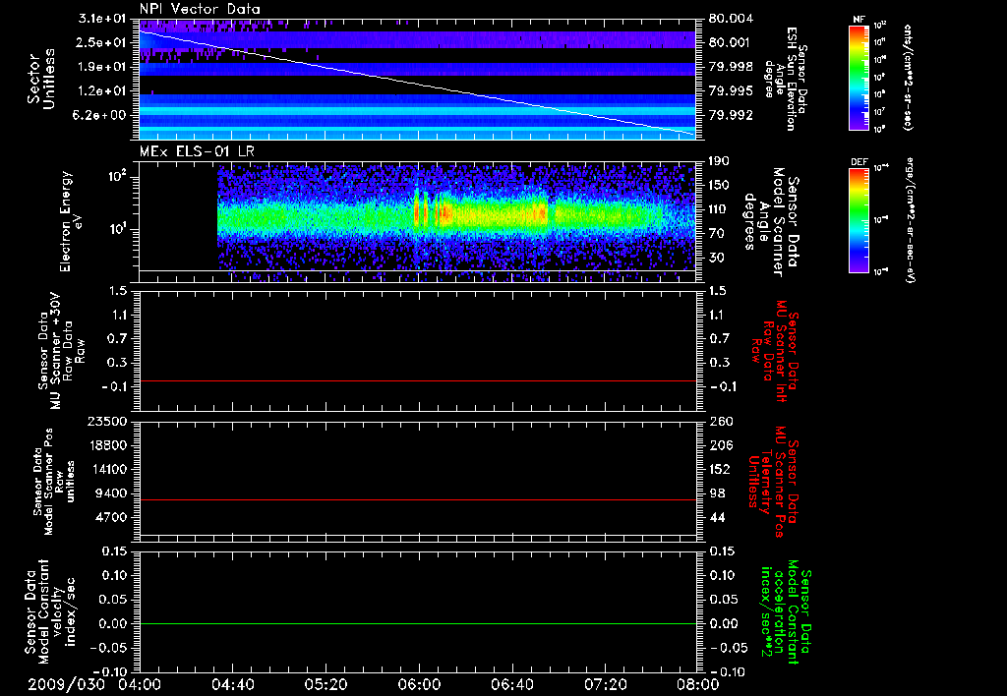Click the 4700 scanner position tick
Image resolution: width=1007 pixels, height=696 pixels.
tap(112, 517)
